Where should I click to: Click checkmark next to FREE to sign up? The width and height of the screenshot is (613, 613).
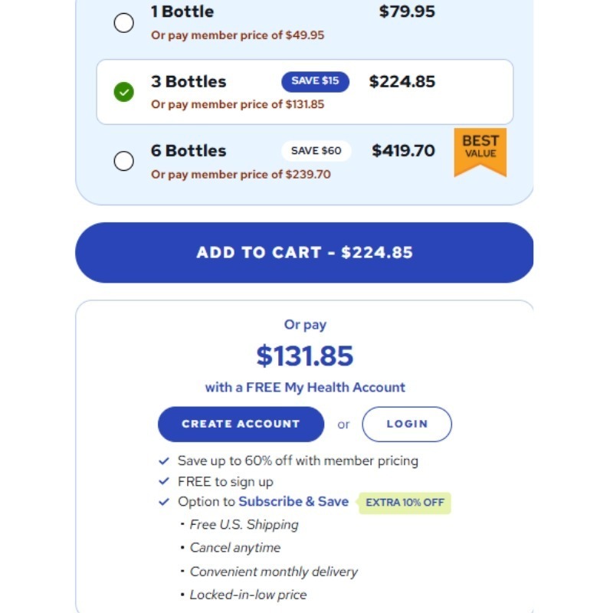click(x=164, y=482)
